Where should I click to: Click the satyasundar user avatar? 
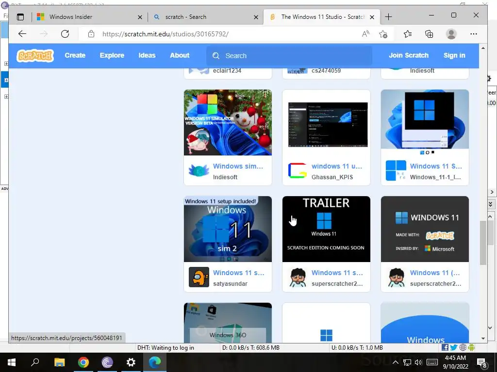click(199, 277)
